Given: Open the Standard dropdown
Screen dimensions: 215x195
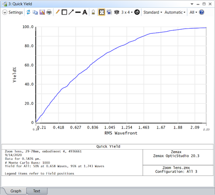Looking at the screenshot, I should click(152, 12).
